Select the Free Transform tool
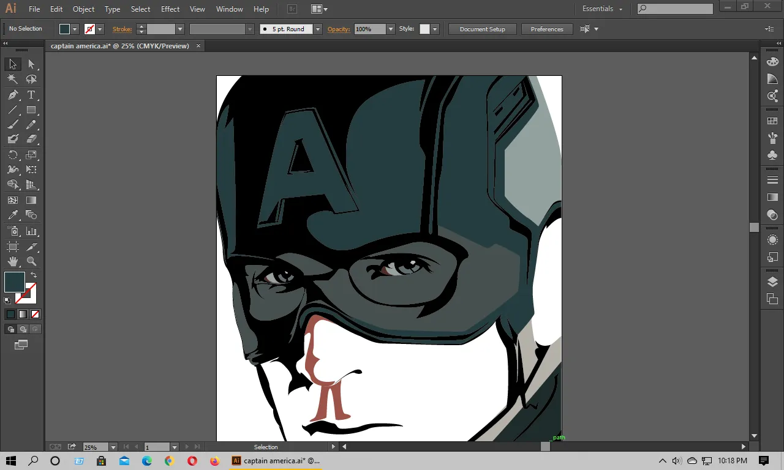The width and height of the screenshot is (784, 470). click(x=31, y=170)
